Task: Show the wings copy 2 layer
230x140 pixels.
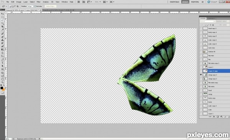Action: tap(201, 79)
